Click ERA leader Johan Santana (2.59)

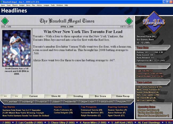(149, 87)
